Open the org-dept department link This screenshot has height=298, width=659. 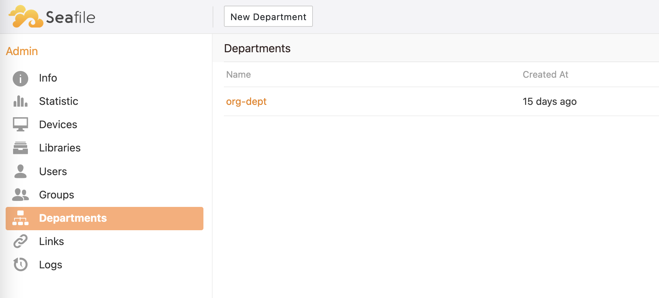coord(246,102)
